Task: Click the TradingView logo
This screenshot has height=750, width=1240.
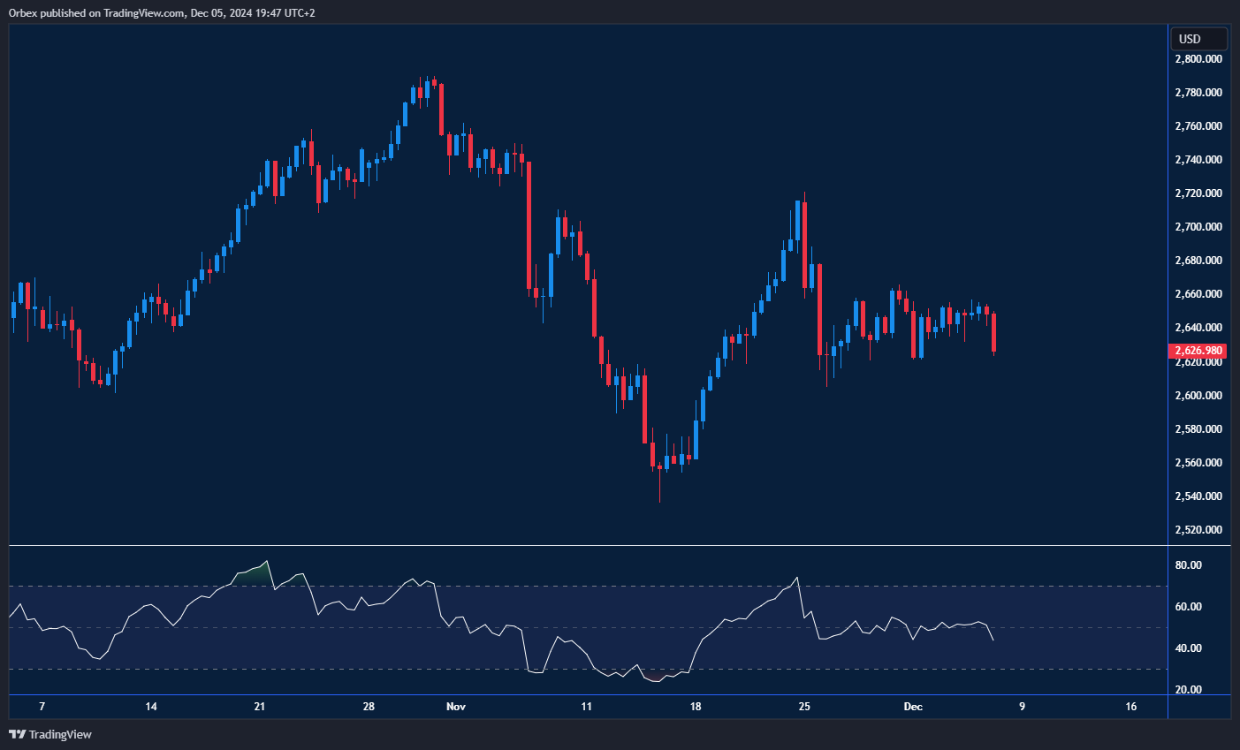Action: pos(50,734)
